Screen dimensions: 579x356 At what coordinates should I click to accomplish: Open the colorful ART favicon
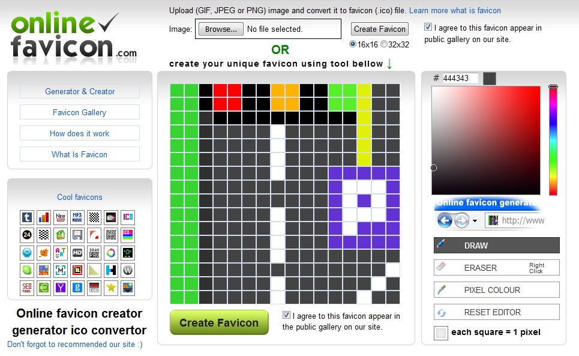[61, 253]
